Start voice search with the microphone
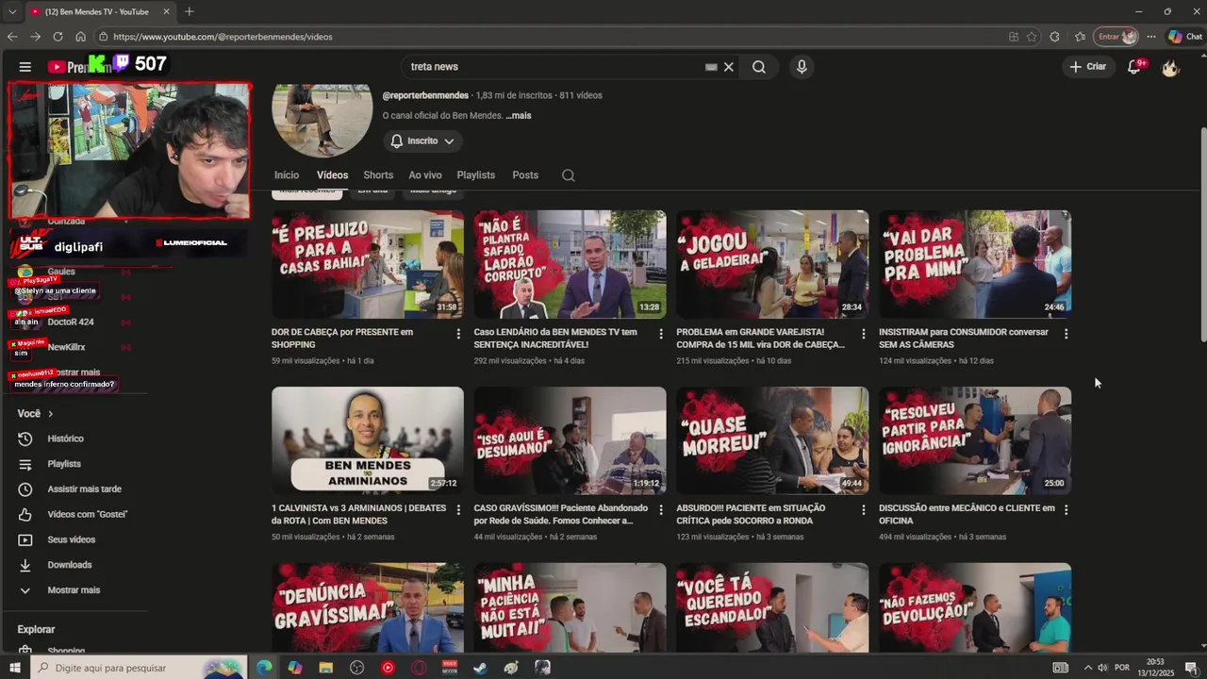This screenshot has height=679, width=1207. pyautogui.click(x=802, y=67)
